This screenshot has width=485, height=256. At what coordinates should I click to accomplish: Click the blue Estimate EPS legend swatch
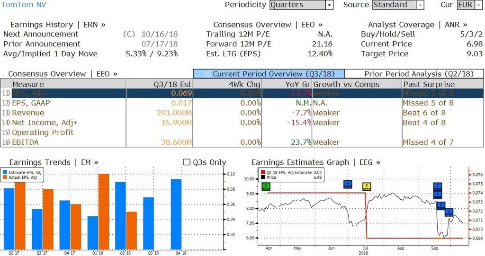point(5,173)
